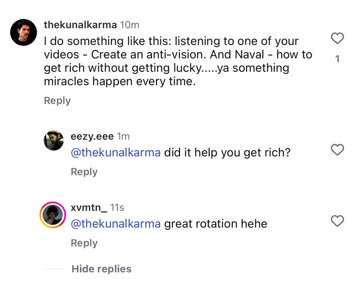Image resolution: width=361 pixels, height=293 pixels.
Task: Reply to xvmtn_'s comment
Action: 84,243
